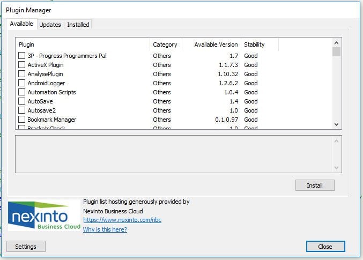The image size is (363, 260).
Task: Click the Install button
Action: coord(315,185)
